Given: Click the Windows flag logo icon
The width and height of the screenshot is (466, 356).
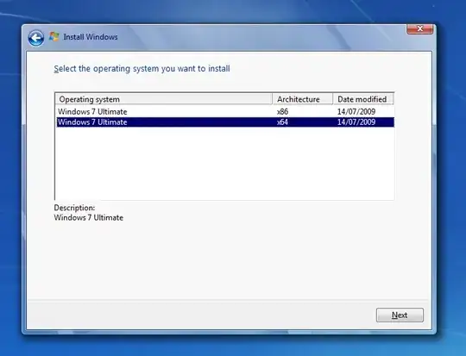Looking at the screenshot, I should (x=54, y=36).
